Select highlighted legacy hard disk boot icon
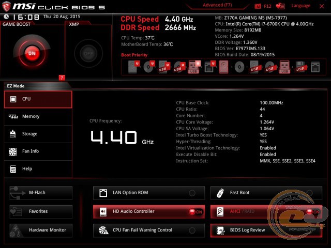The height and width of the screenshot is (248, 331). coord(224,67)
